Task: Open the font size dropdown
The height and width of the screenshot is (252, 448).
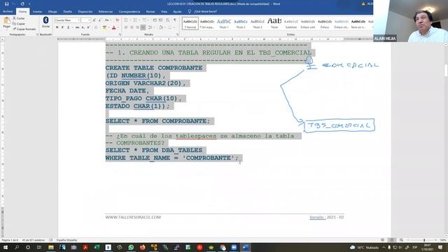Action: 89,20
